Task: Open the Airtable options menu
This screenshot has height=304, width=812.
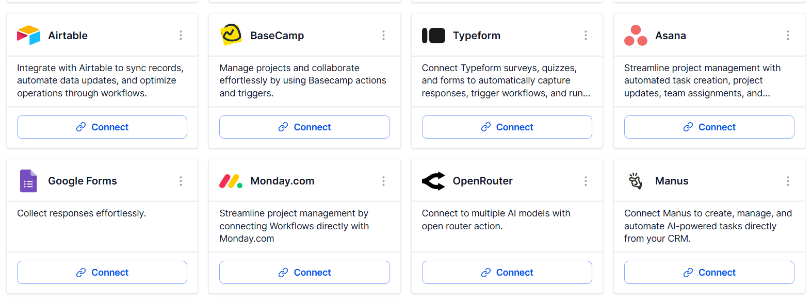Action: pyautogui.click(x=181, y=35)
